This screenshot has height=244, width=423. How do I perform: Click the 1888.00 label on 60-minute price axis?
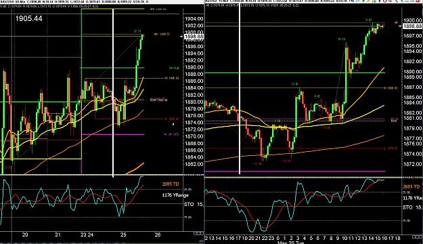[194, 74]
